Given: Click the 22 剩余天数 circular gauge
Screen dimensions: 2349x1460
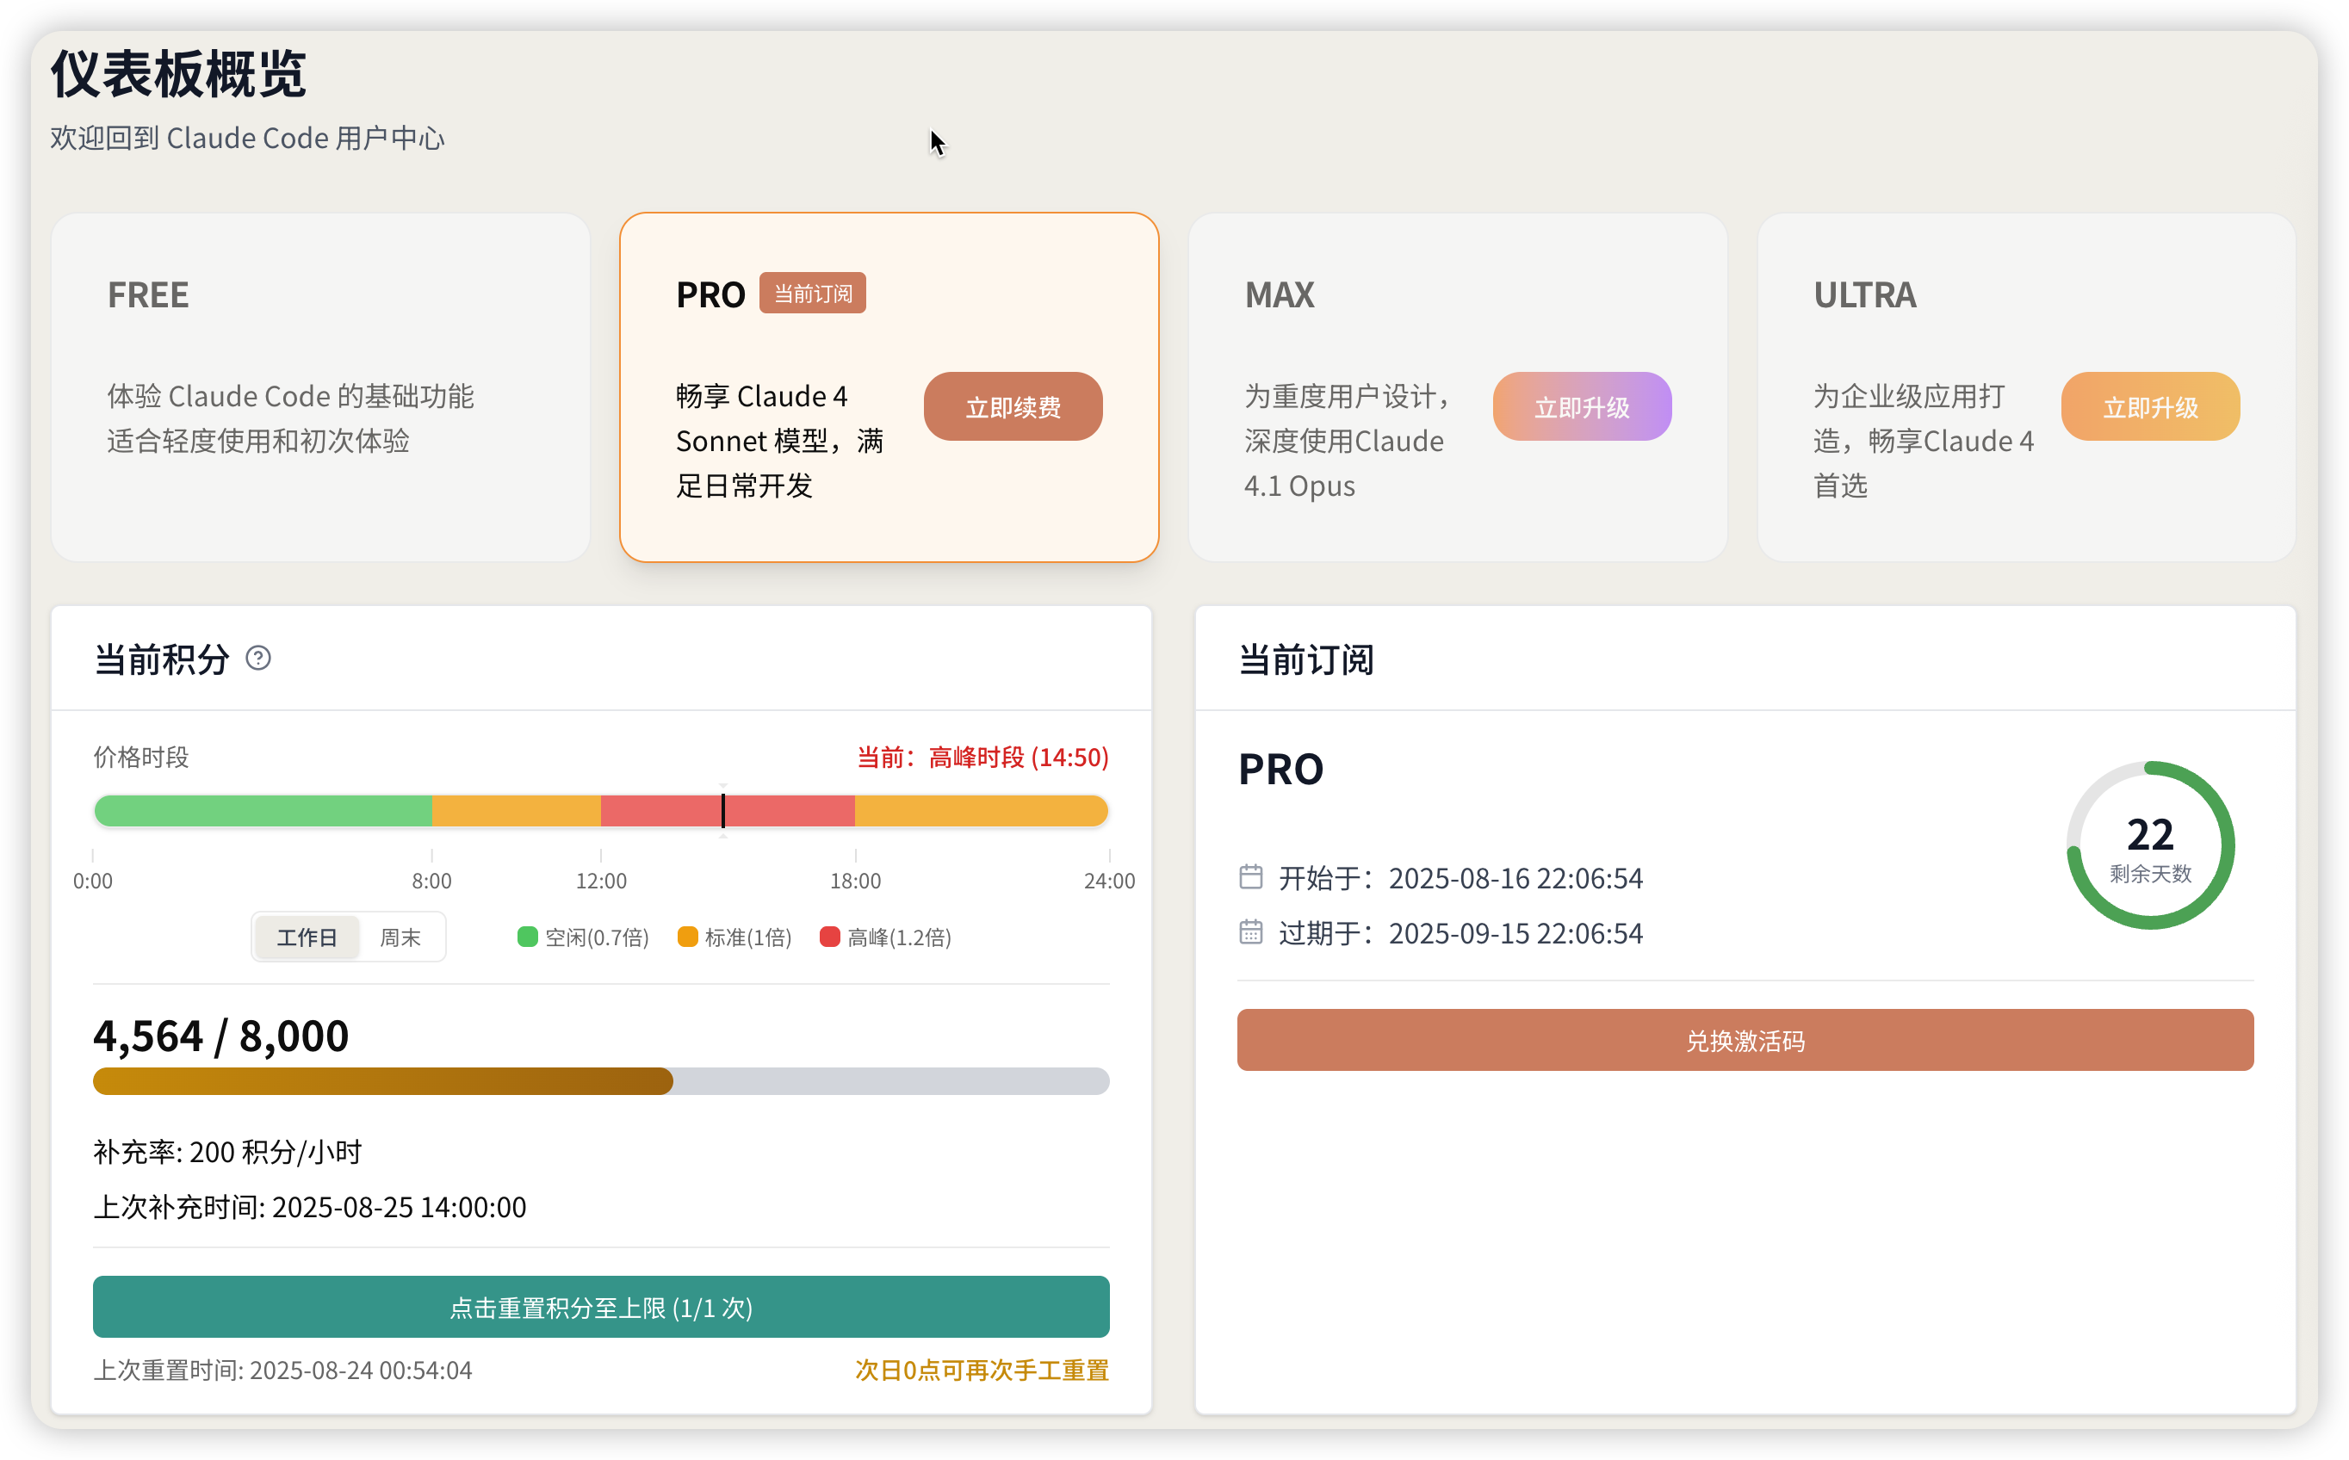Looking at the screenshot, I should point(2150,846).
